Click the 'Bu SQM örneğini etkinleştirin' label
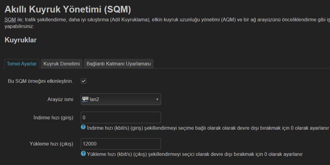 coord(40,81)
